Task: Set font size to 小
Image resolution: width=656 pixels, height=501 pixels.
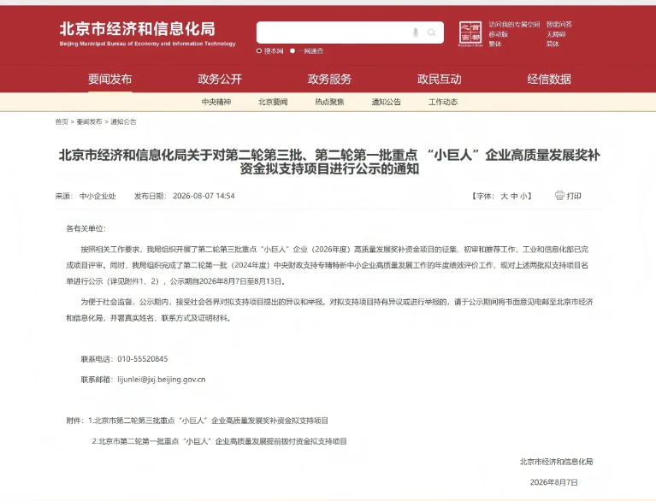Action: pos(523,196)
